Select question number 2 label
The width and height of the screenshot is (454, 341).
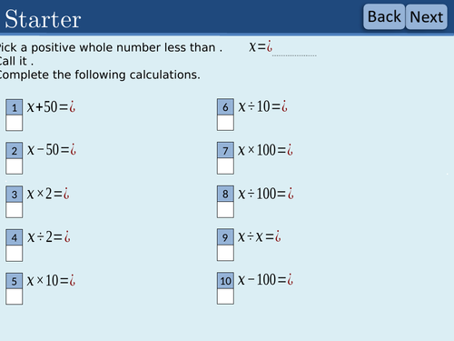(15, 151)
